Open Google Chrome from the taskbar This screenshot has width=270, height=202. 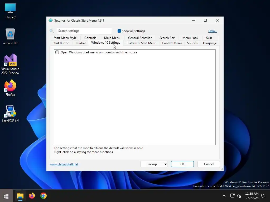coord(44,196)
